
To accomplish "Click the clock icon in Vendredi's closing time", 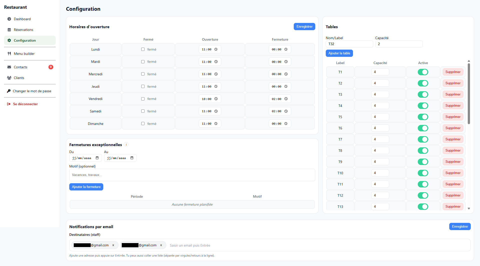I will click(286, 99).
